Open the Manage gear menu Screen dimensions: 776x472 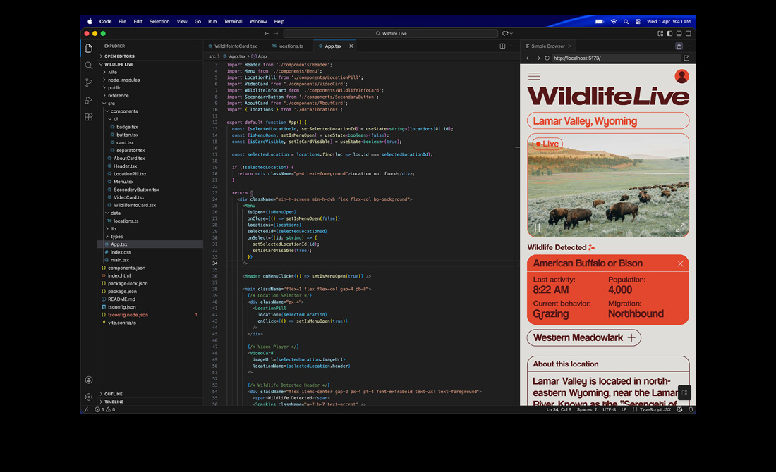[x=89, y=397]
